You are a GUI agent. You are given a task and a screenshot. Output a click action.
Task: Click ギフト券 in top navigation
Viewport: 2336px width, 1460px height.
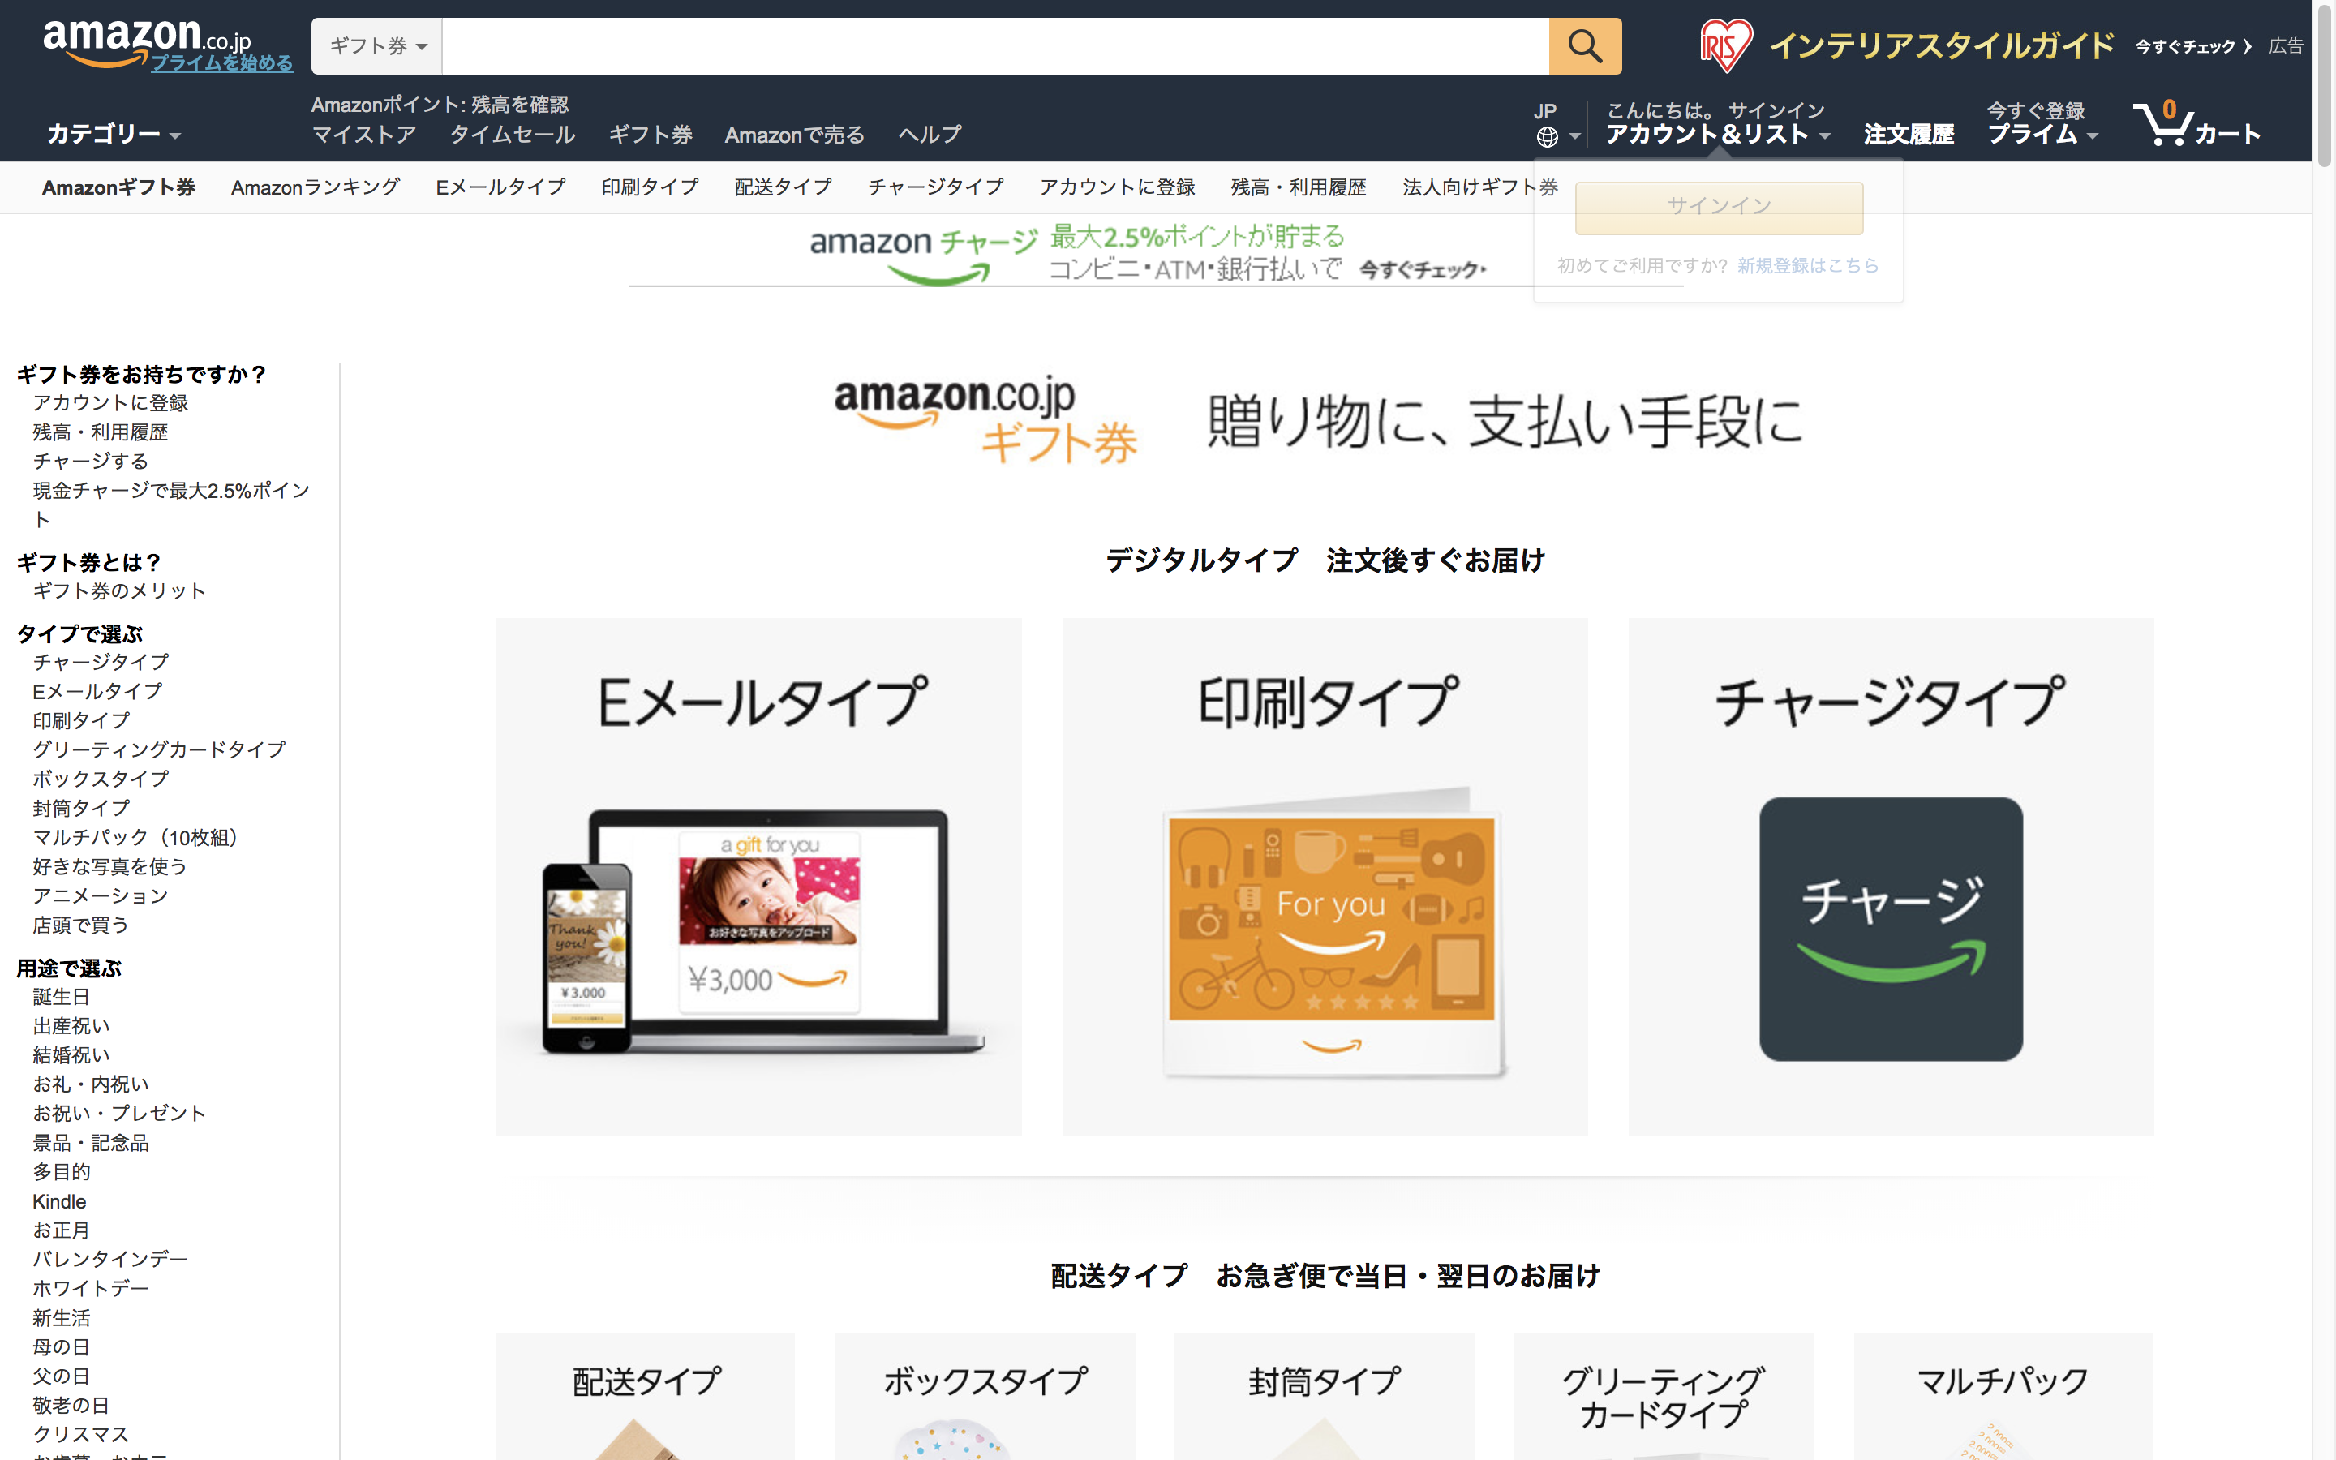point(650,134)
